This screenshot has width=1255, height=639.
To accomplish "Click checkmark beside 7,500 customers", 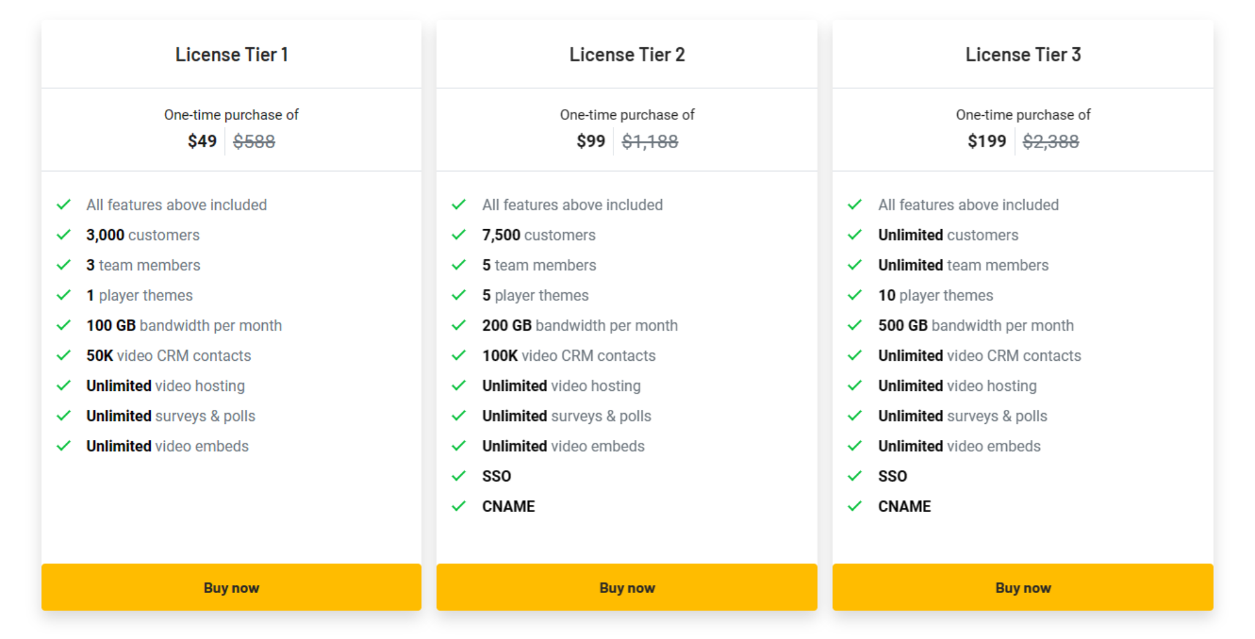I will [x=459, y=235].
